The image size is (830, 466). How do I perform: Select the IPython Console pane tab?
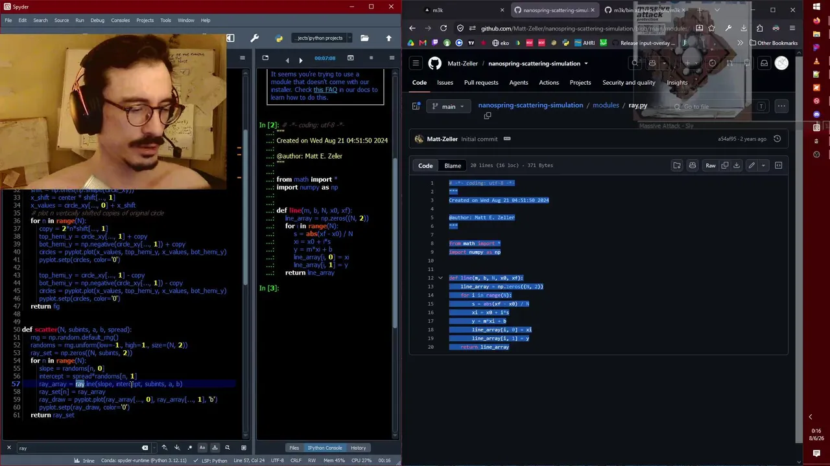(x=325, y=448)
